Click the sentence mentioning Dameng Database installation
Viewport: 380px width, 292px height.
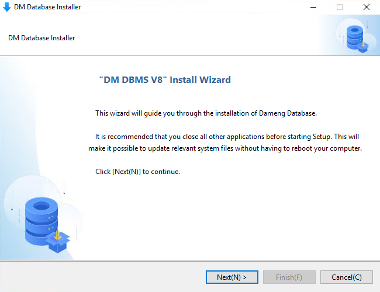pyautogui.click(x=206, y=113)
